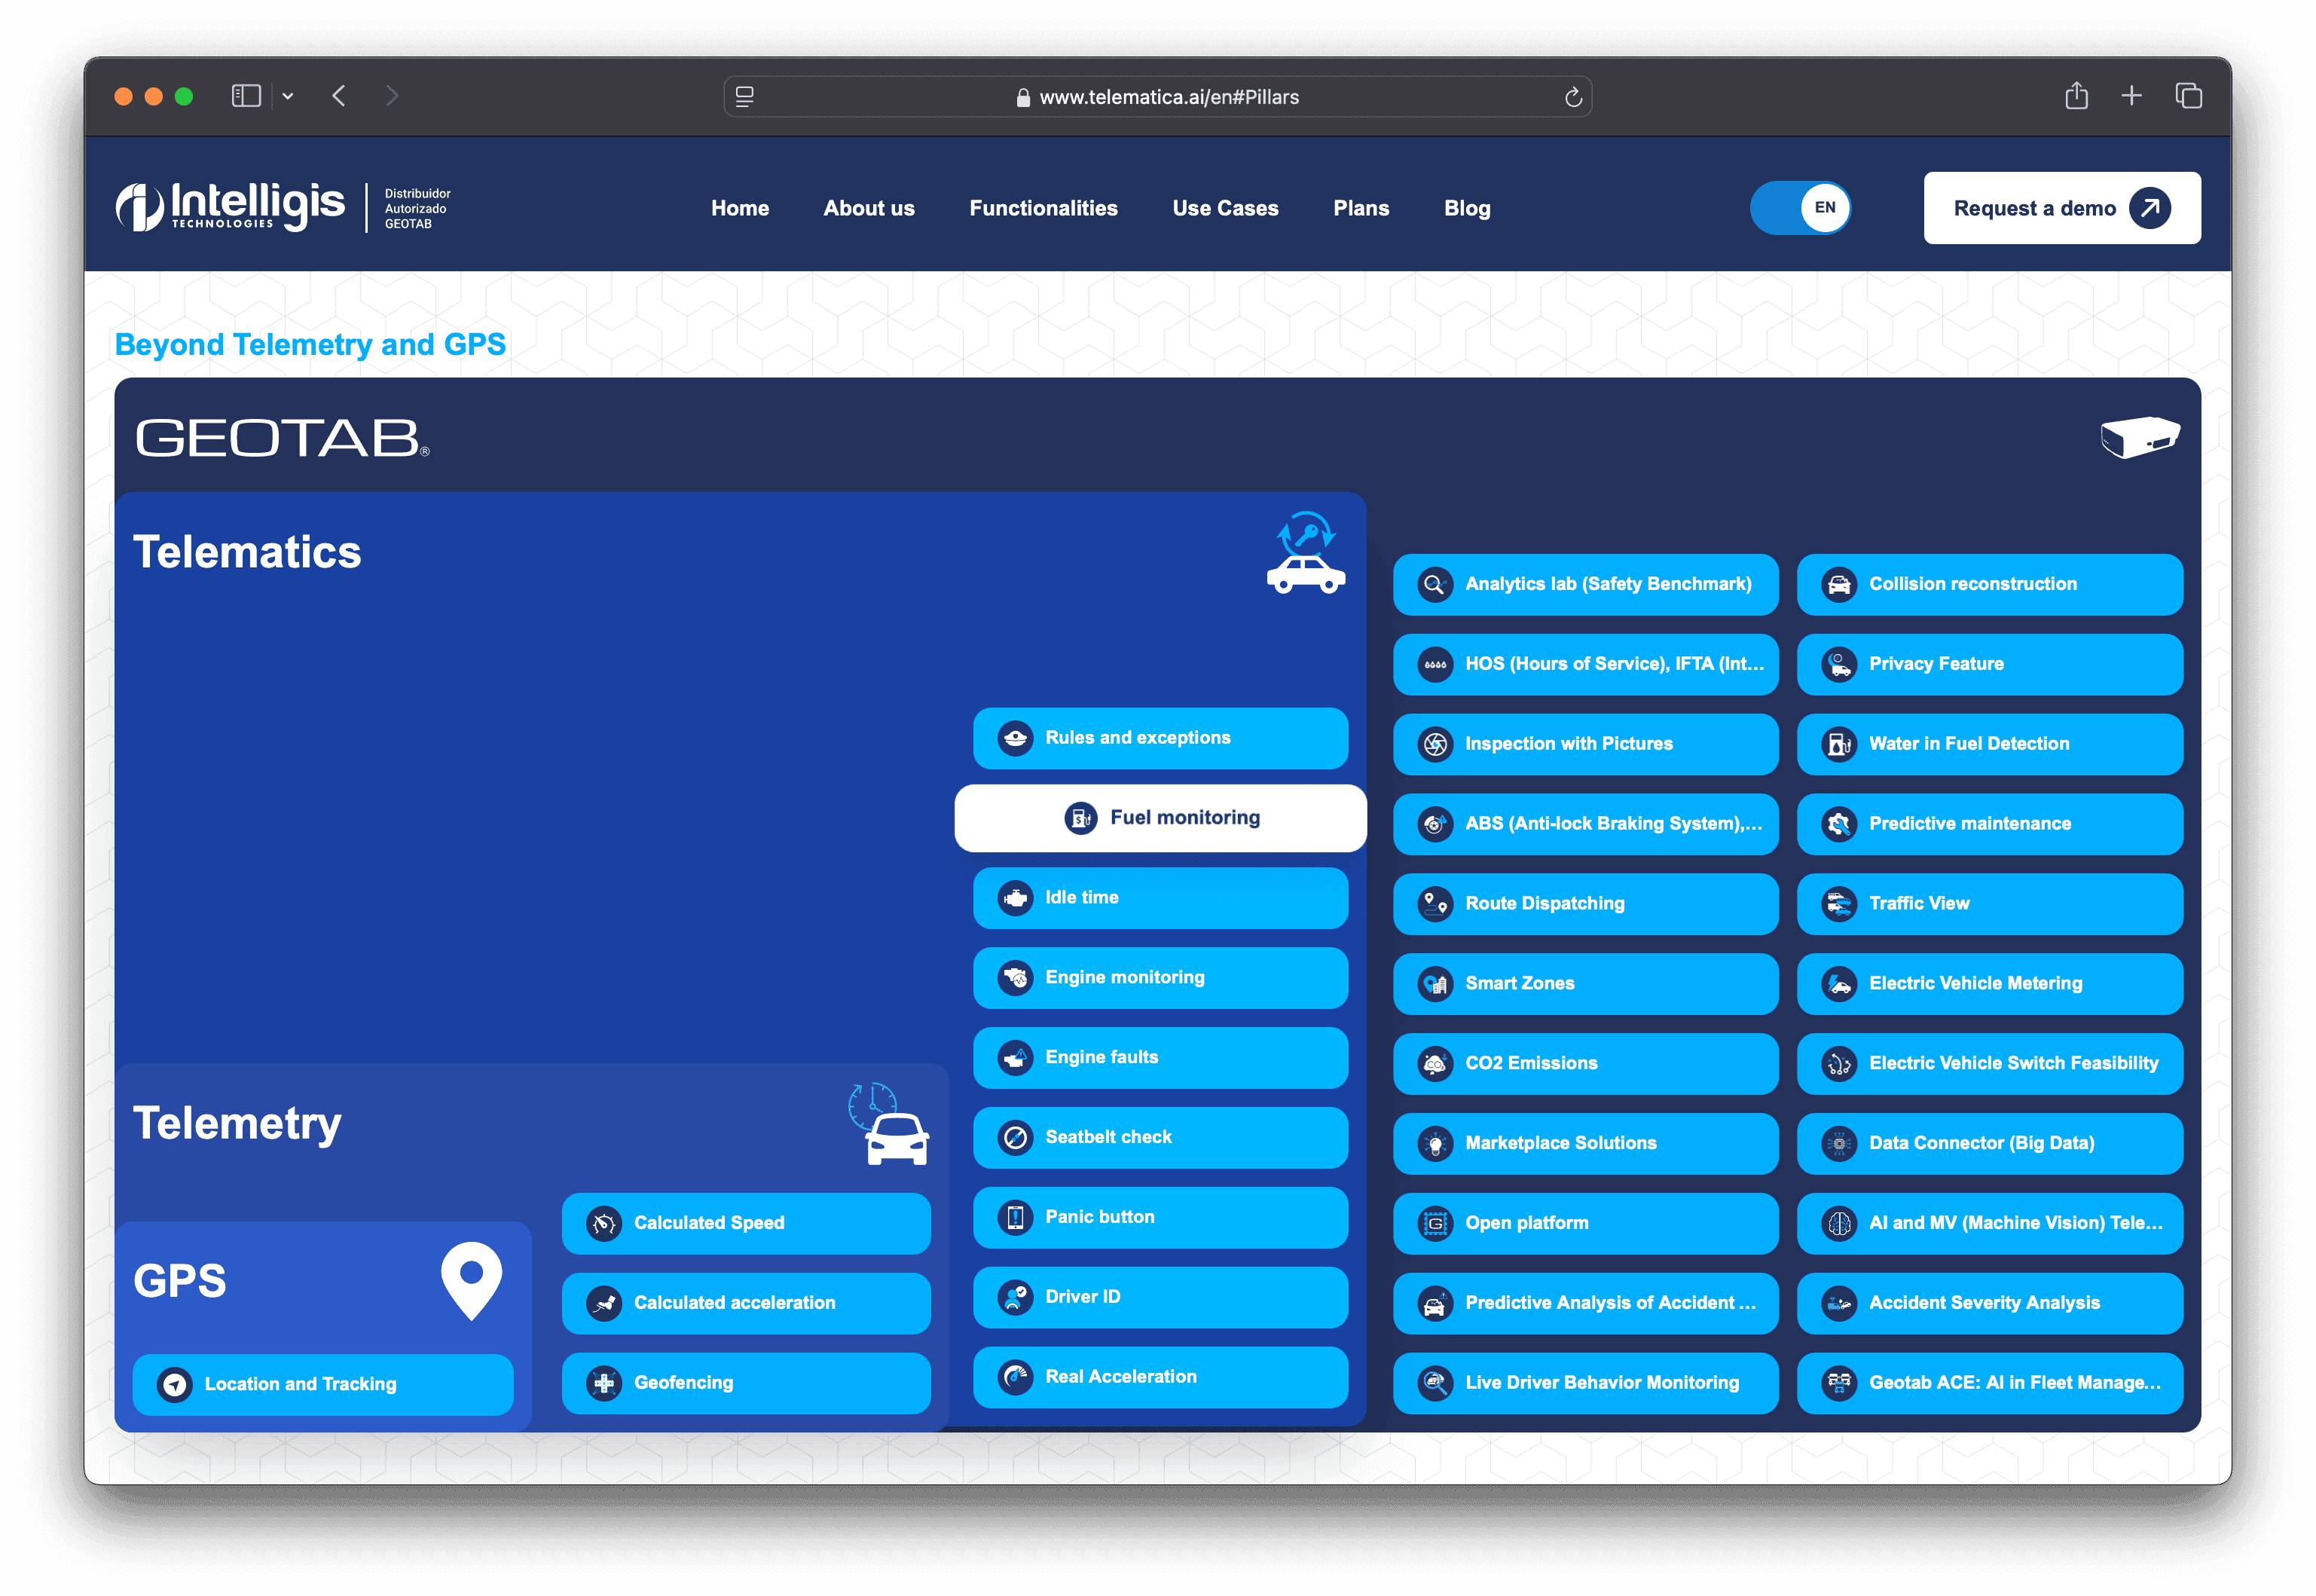Select the Electric Vehicle Switch Feasibility button
This screenshot has height=1596, width=2316.
1989,1064
